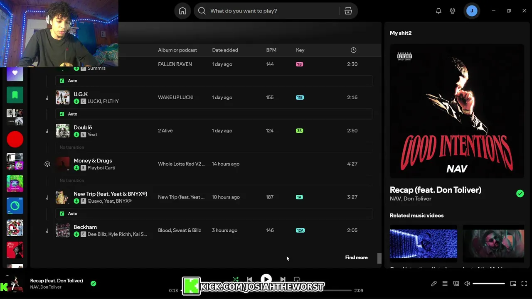The image size is (532, 299).
Task: Open the Auto transition above Beckham
Action: (214, 213)
